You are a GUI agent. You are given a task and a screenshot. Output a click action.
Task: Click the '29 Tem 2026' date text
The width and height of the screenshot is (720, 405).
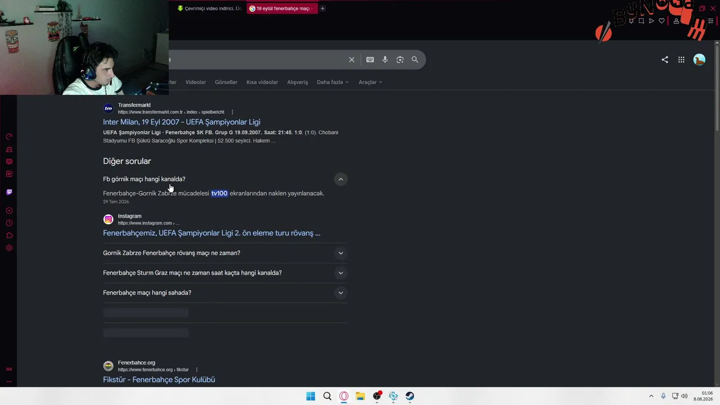(x=116, y=202)
